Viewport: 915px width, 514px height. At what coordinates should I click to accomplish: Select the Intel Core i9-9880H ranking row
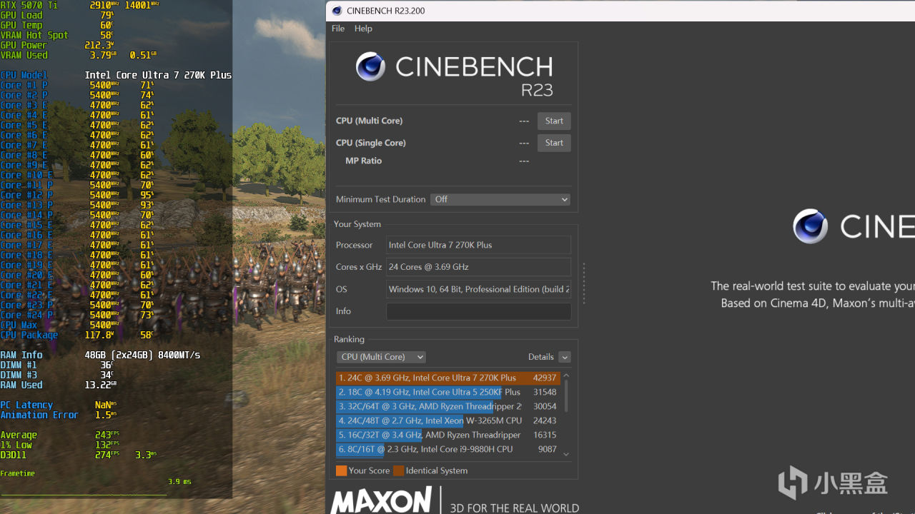[x=447, y=449]
